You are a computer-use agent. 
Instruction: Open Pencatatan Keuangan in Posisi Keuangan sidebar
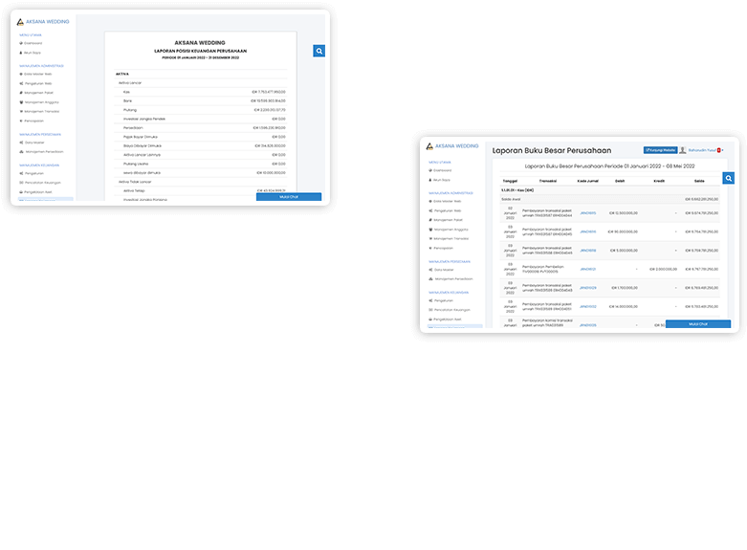click(x=43, y=182)
